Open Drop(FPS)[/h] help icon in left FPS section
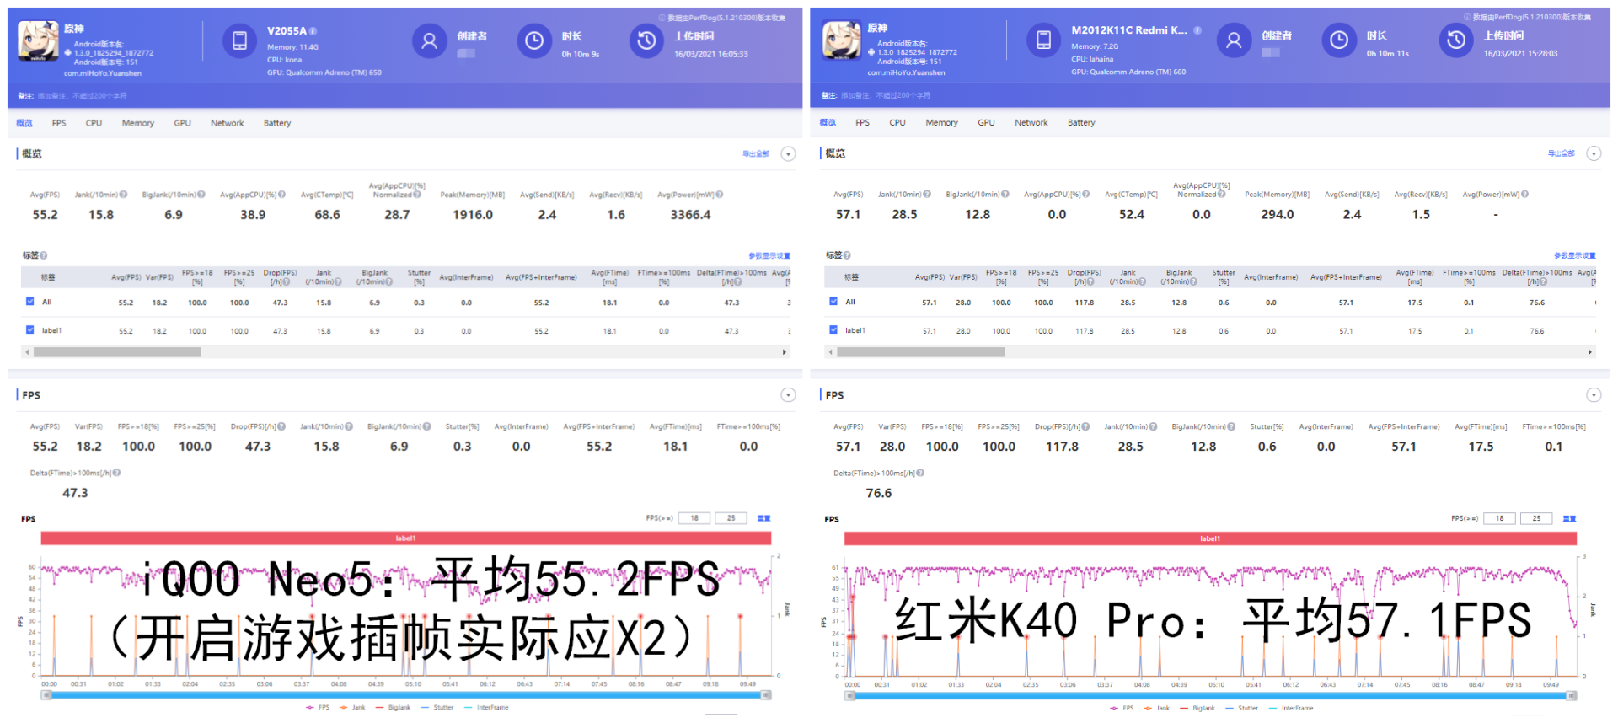The height and width of the screenshot is (723, 1618). pos(281,426)
